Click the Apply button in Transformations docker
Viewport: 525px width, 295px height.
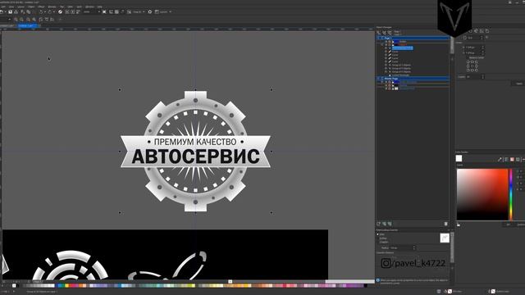pos(518,84)
